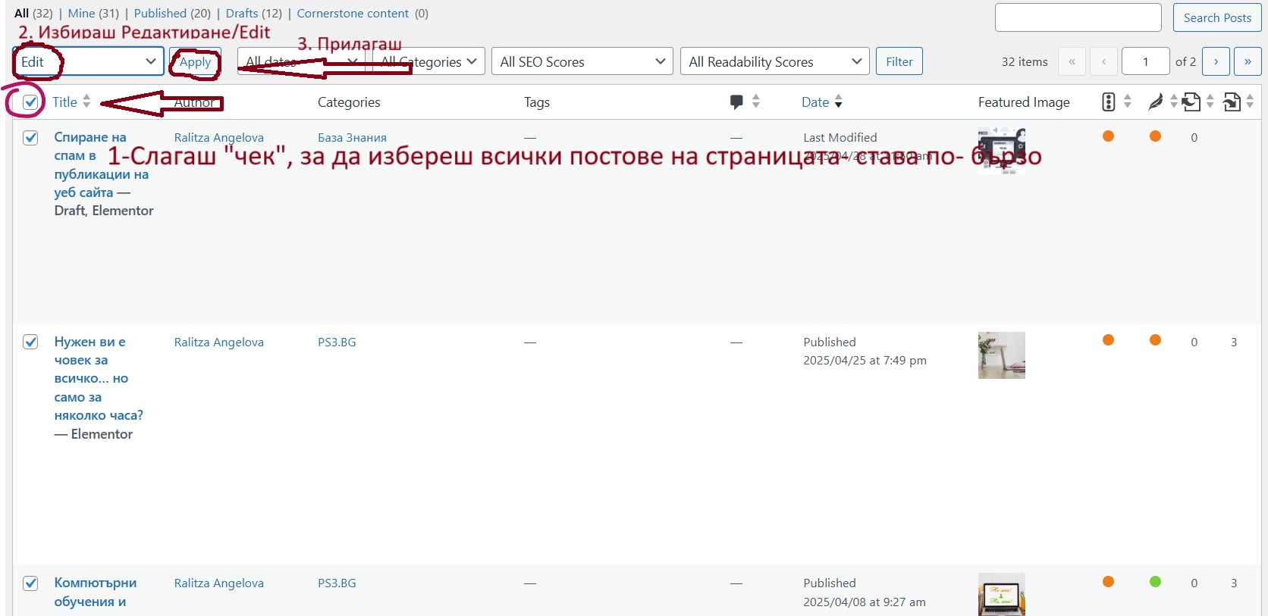Expand the All Readability Scores dropdown
Image resolution: width=1268 pixels, height=616 pixels.
point(774,61)
